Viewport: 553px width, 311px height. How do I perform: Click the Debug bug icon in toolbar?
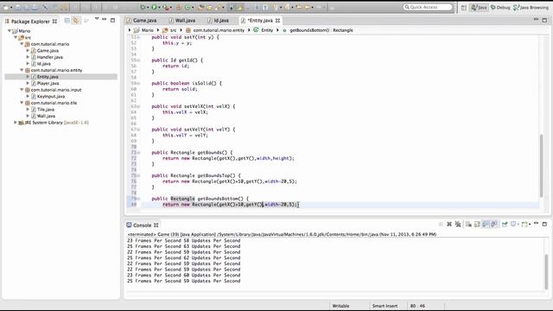[x=143, y=7]
